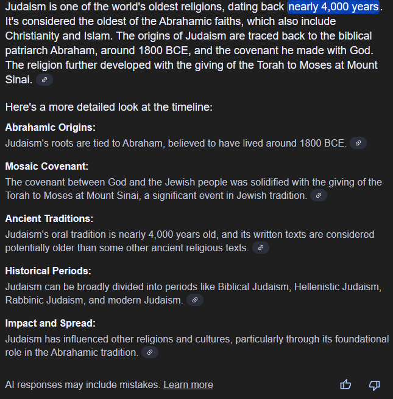Click the link icon following "around 1800 BCE."
The height and width of the screenshot is (399, 393).
click(358, 143)
